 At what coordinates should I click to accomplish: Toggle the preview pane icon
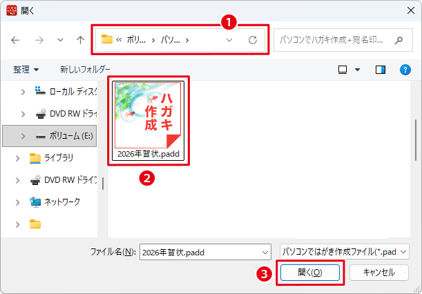pyautogui.click(x=381, y=70)
